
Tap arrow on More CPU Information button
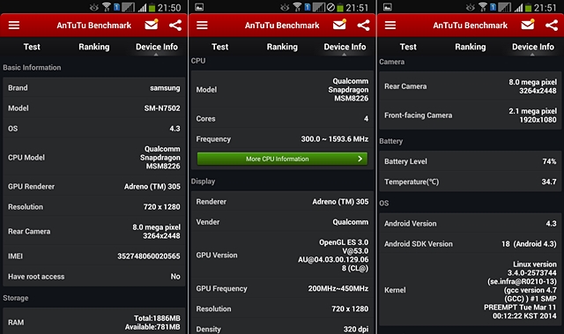pos(360,159)
